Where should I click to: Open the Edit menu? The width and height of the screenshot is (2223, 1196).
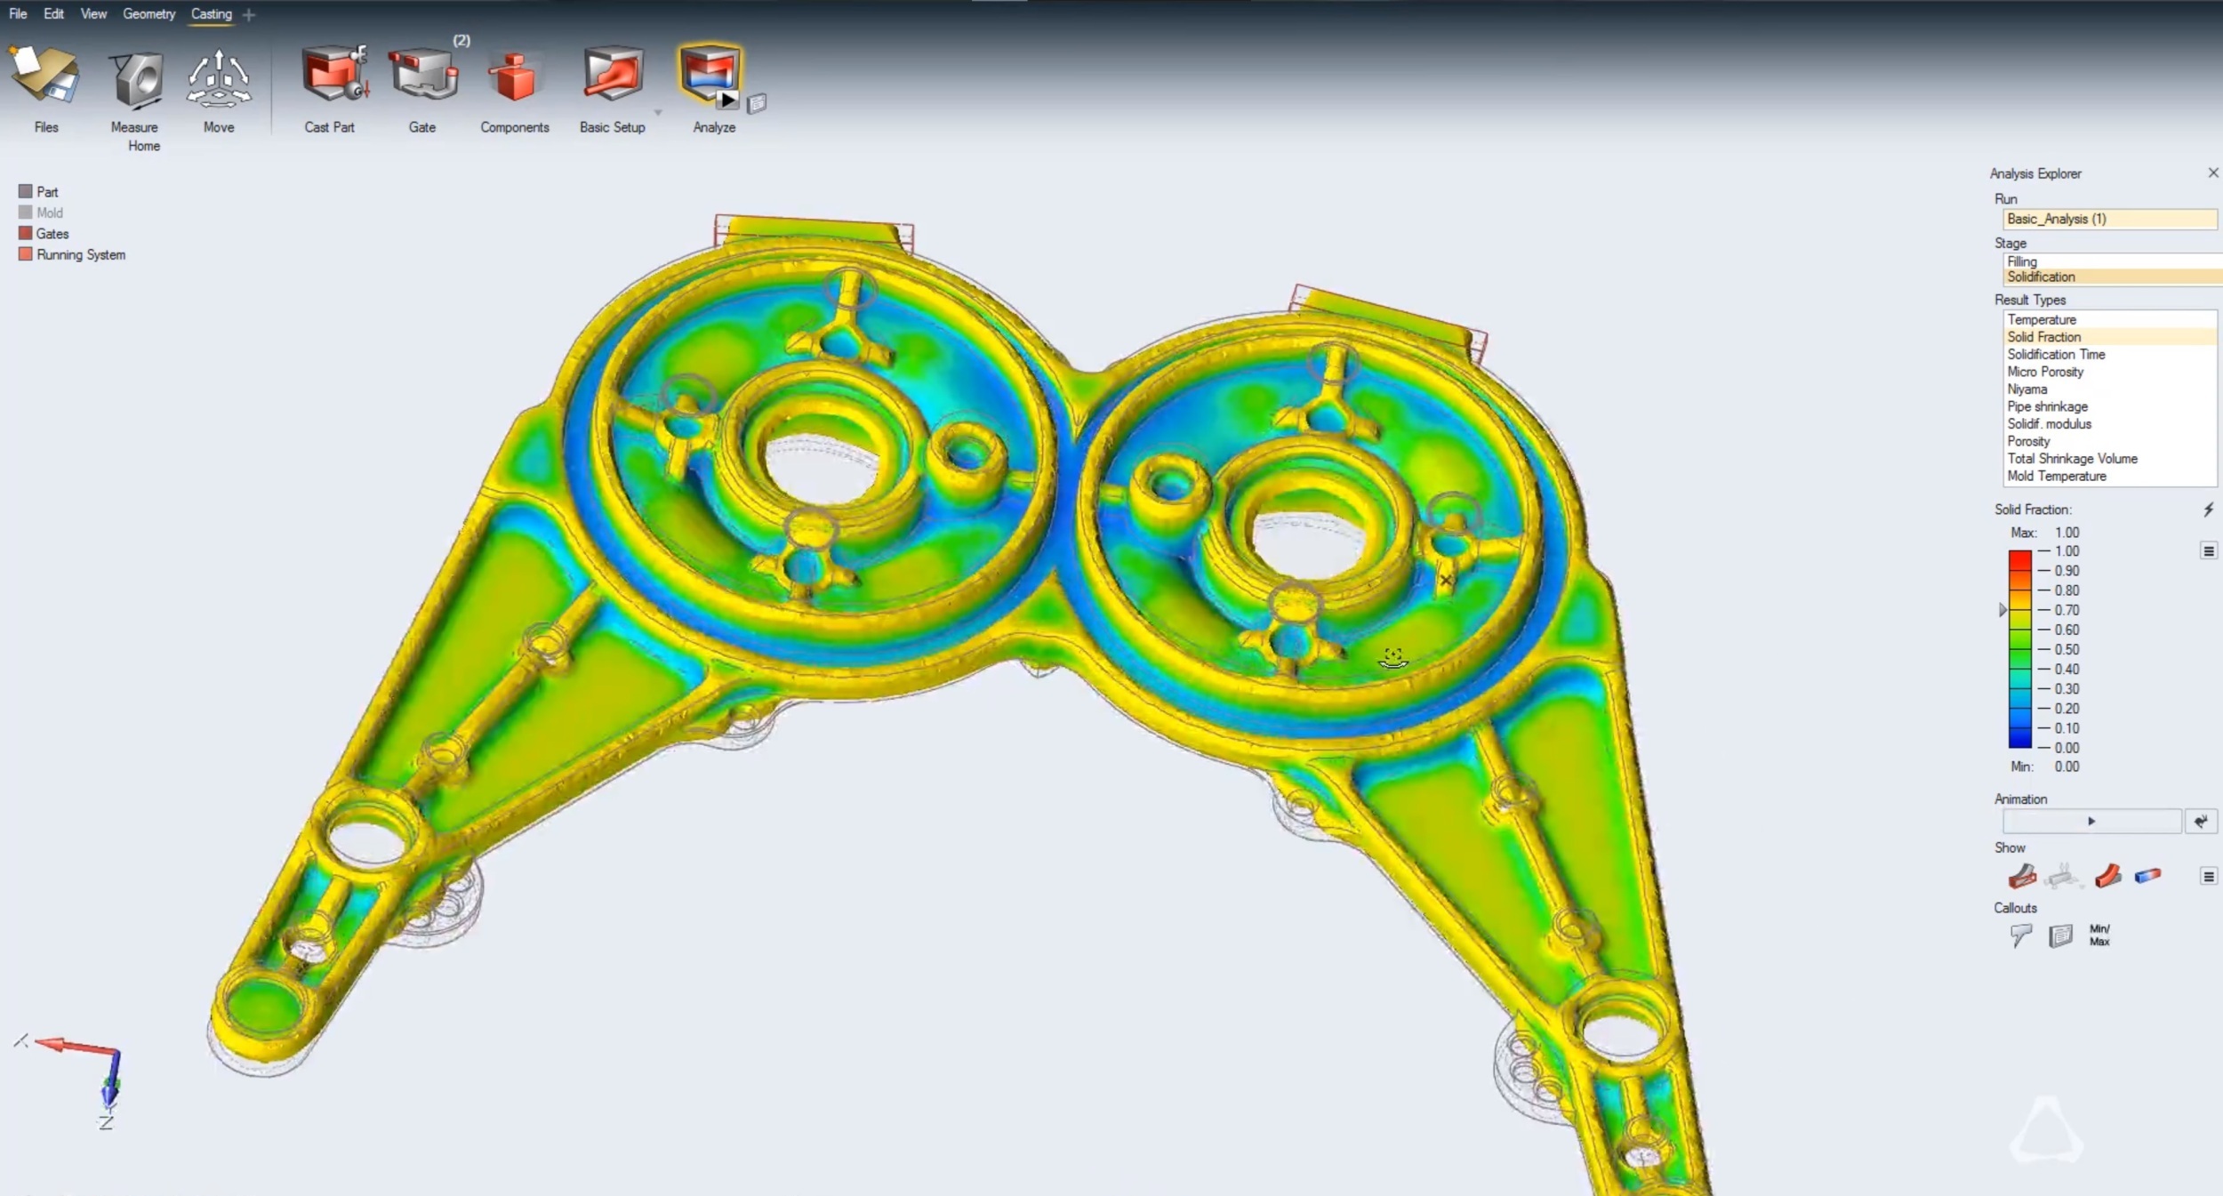pos(53,14)
